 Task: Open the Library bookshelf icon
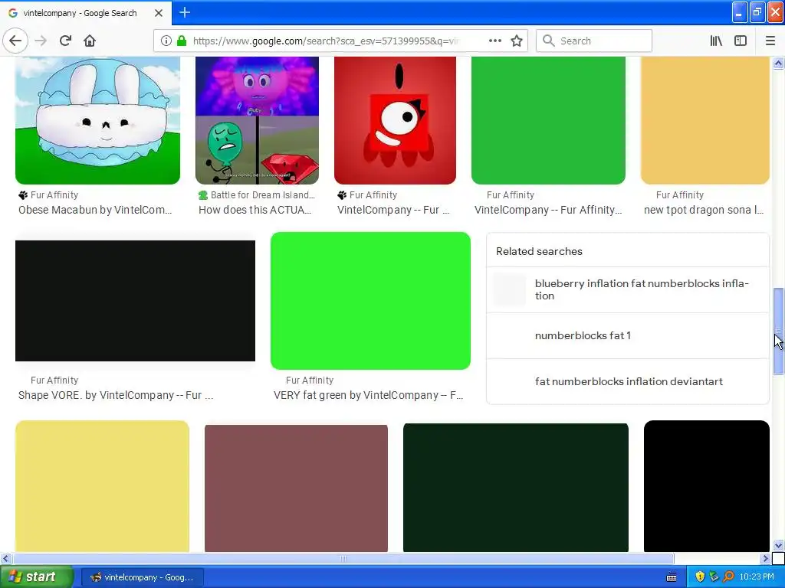(x=716, y=41)
